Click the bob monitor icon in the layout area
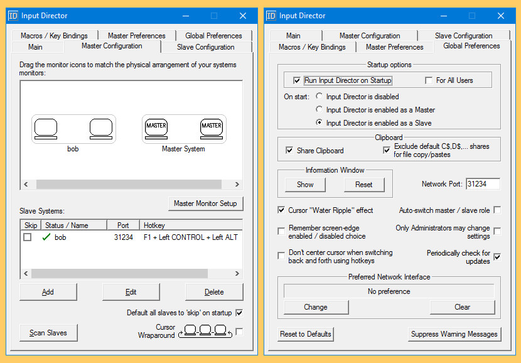The width and height of the screenshot is (521, 363). pos(46,127)
